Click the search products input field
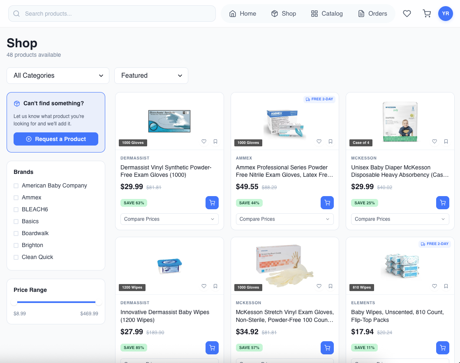 tap(112, 14)
